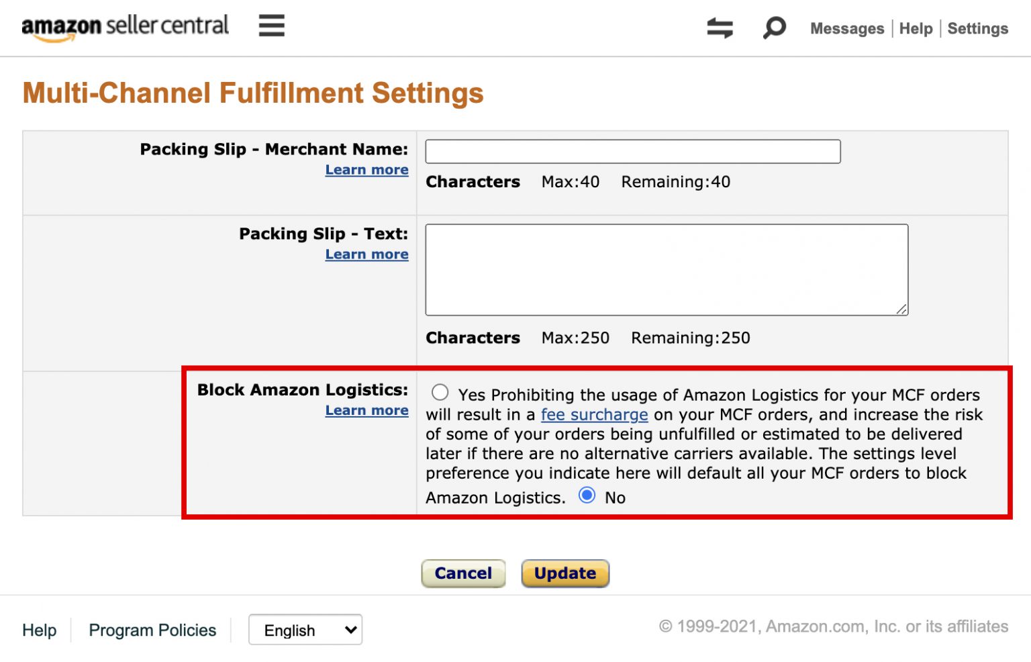Open Settings from the top bar

[978, 29]
